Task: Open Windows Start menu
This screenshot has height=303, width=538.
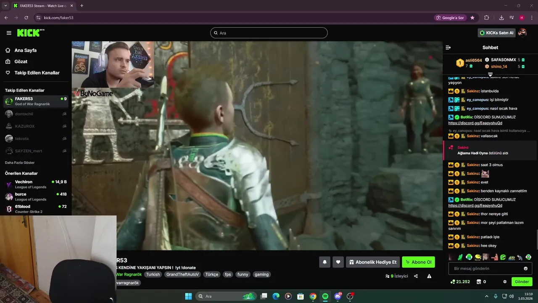Action: tap(188, 296)
